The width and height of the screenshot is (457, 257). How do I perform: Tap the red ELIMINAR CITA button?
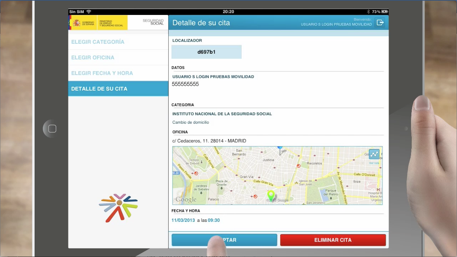pyautogui.click(x=333, y=240)
